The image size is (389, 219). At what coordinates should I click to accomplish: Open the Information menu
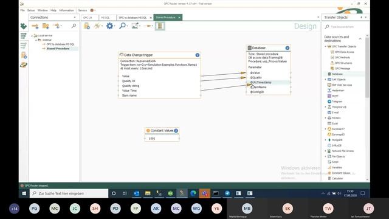(x=66, y=10)
